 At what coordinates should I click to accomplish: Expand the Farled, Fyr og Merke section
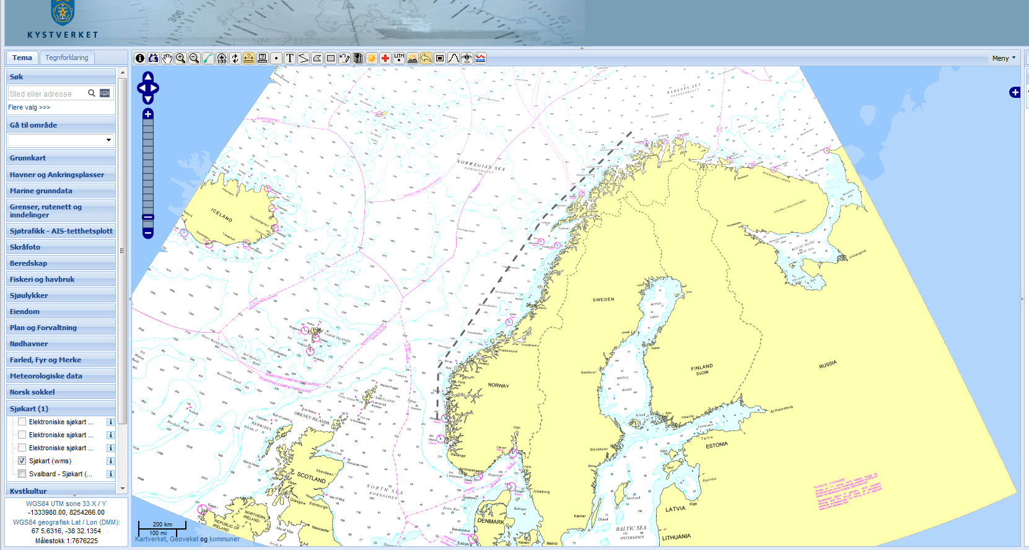click(61, 360)
